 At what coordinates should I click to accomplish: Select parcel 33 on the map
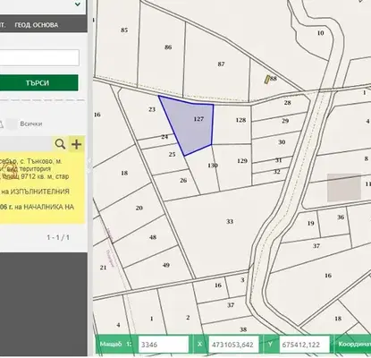pos(230,222)
